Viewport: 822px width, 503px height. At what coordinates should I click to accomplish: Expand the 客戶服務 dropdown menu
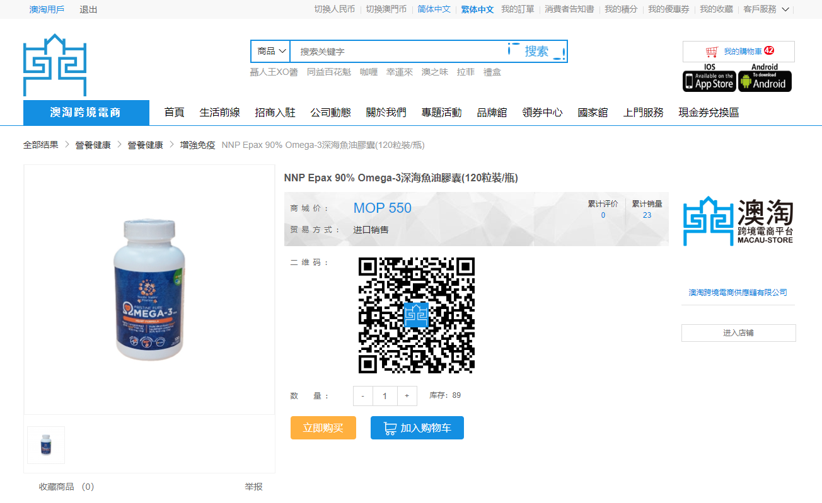coord(765,9)
